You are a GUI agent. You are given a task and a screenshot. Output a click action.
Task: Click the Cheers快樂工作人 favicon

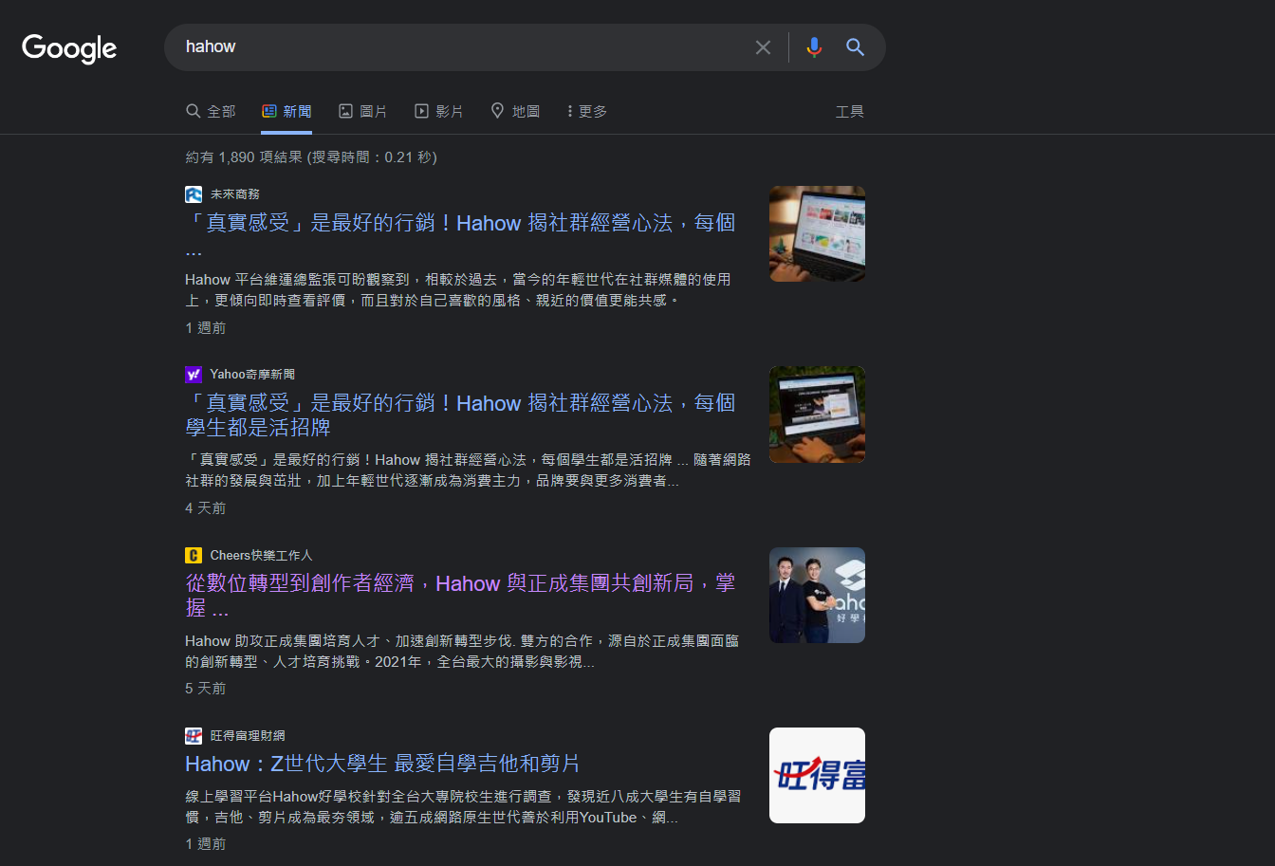tap(194, 555)
